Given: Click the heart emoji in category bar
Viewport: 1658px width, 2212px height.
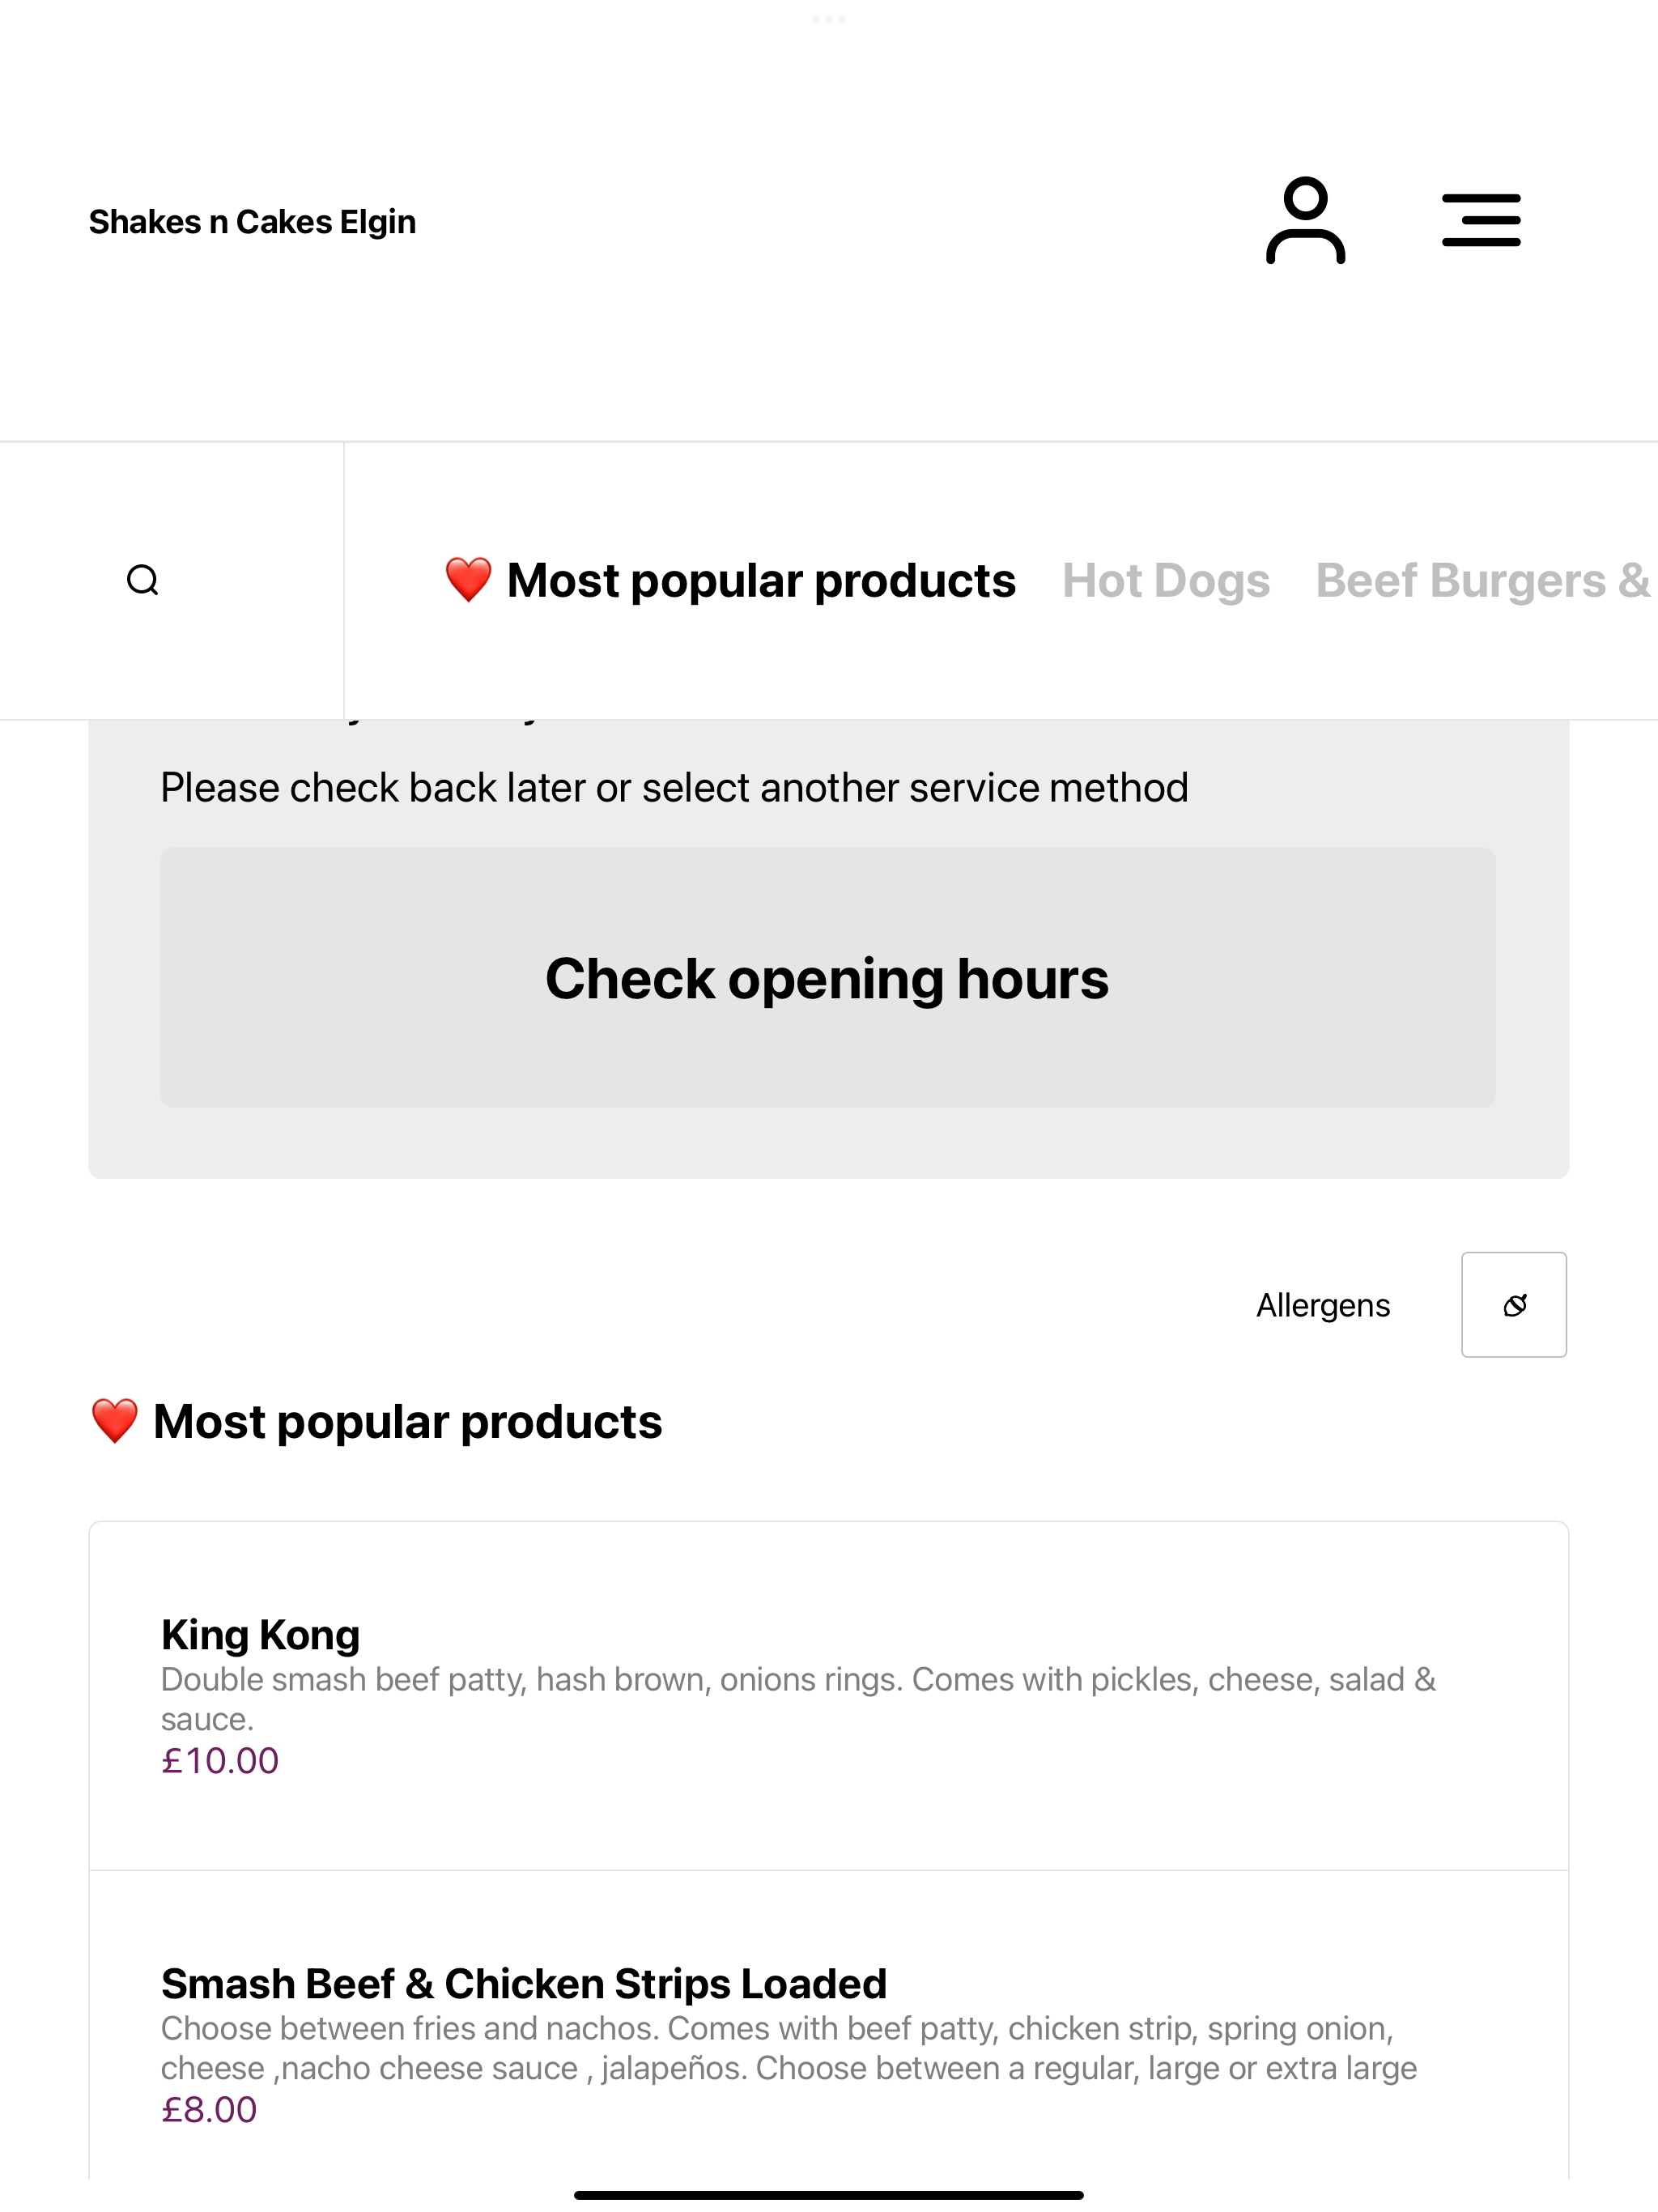Looking at the screenshot, I should 468,580.
